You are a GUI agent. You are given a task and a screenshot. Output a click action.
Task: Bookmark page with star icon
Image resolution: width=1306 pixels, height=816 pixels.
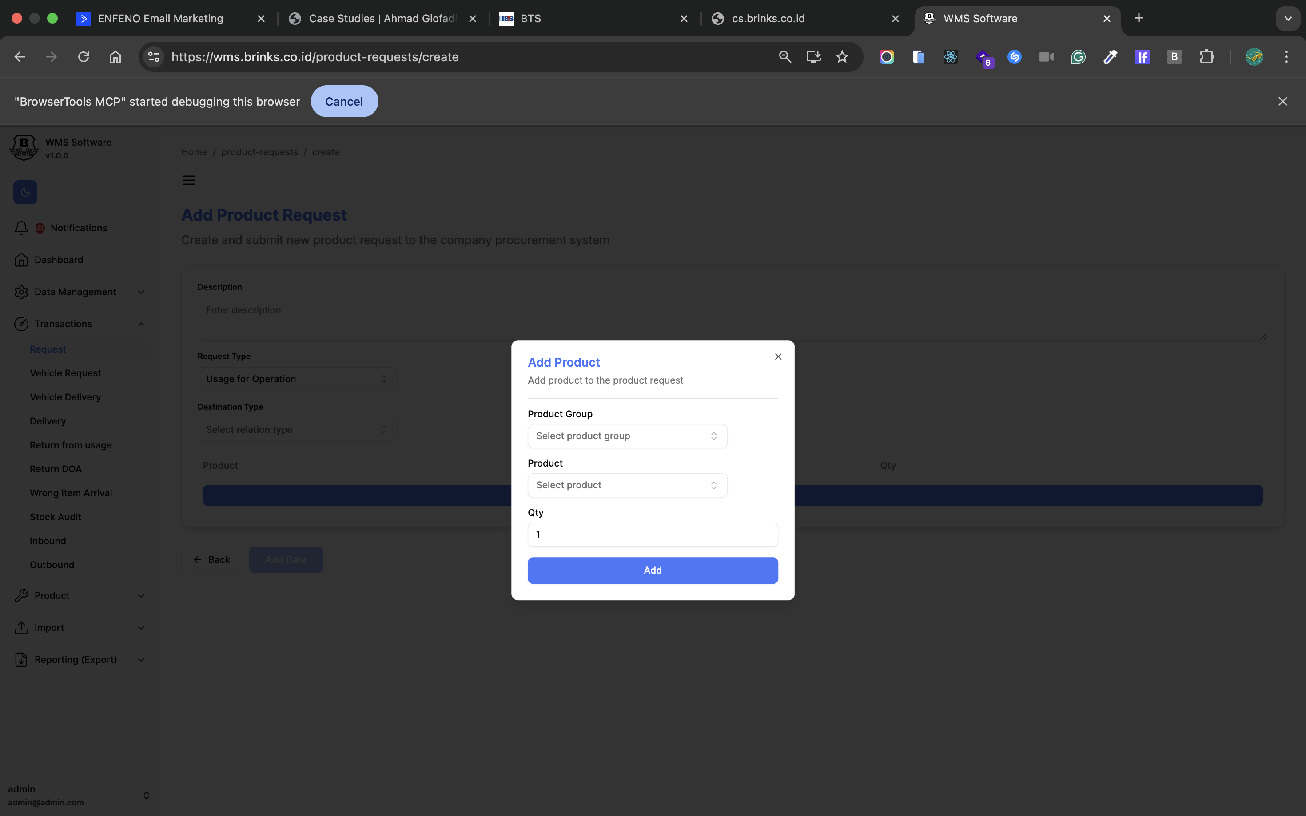click(842, 57)
